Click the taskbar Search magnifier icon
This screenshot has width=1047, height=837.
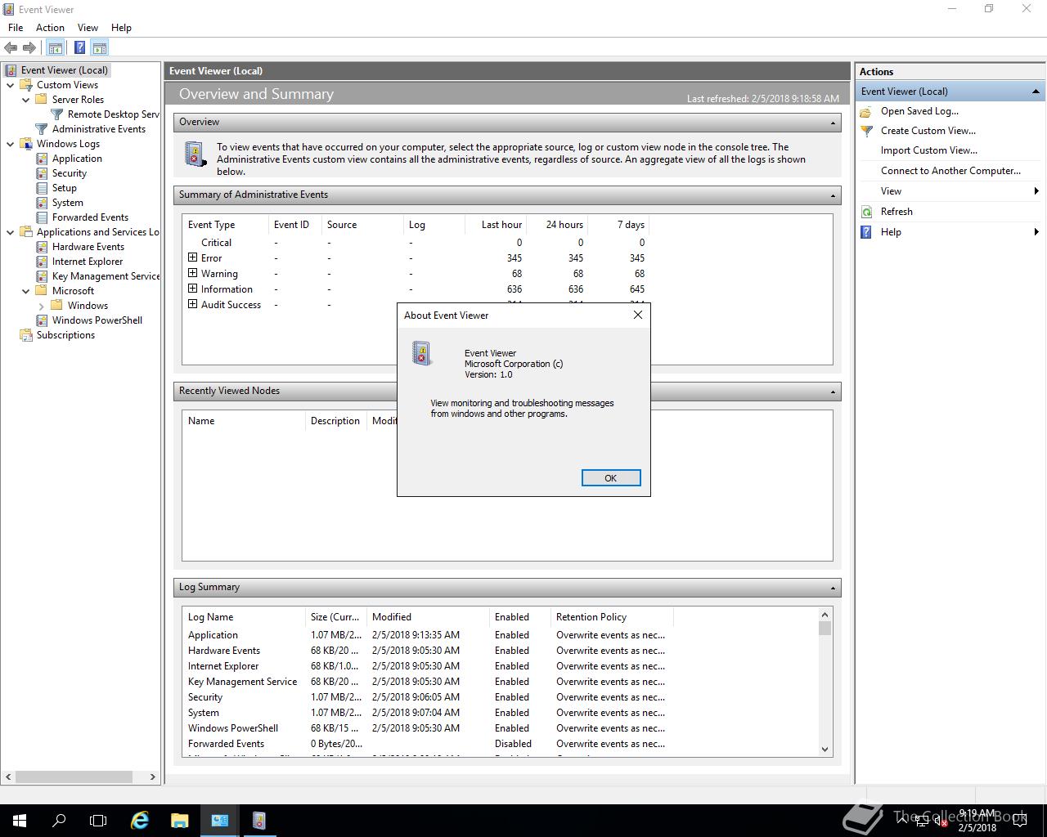pyautogui.click(x=59, y=821)
